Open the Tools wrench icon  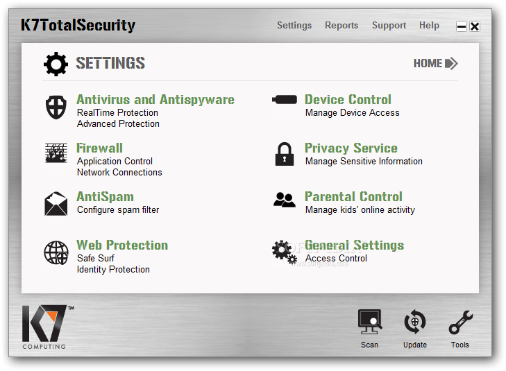460,329
